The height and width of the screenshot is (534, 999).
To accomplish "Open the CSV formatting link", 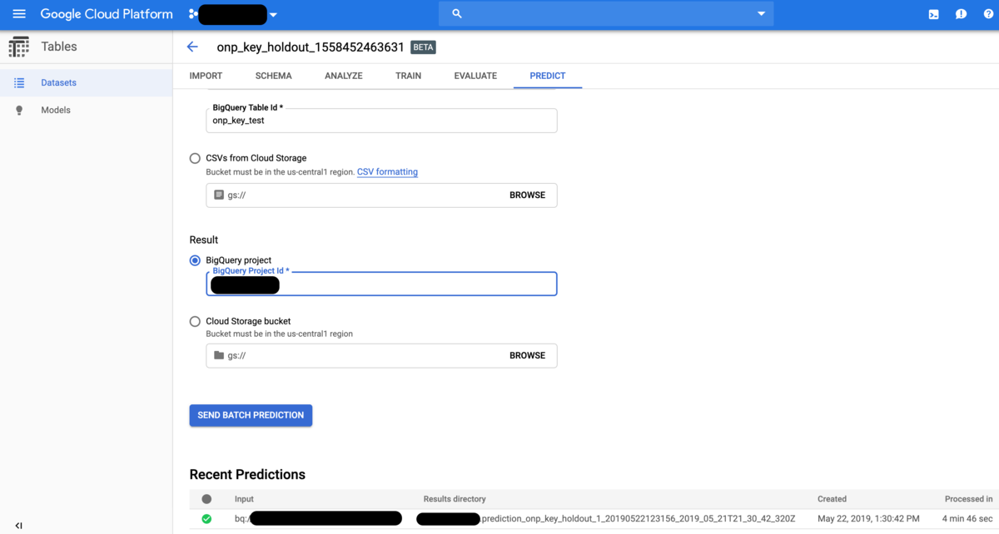I will coord(387,172).
